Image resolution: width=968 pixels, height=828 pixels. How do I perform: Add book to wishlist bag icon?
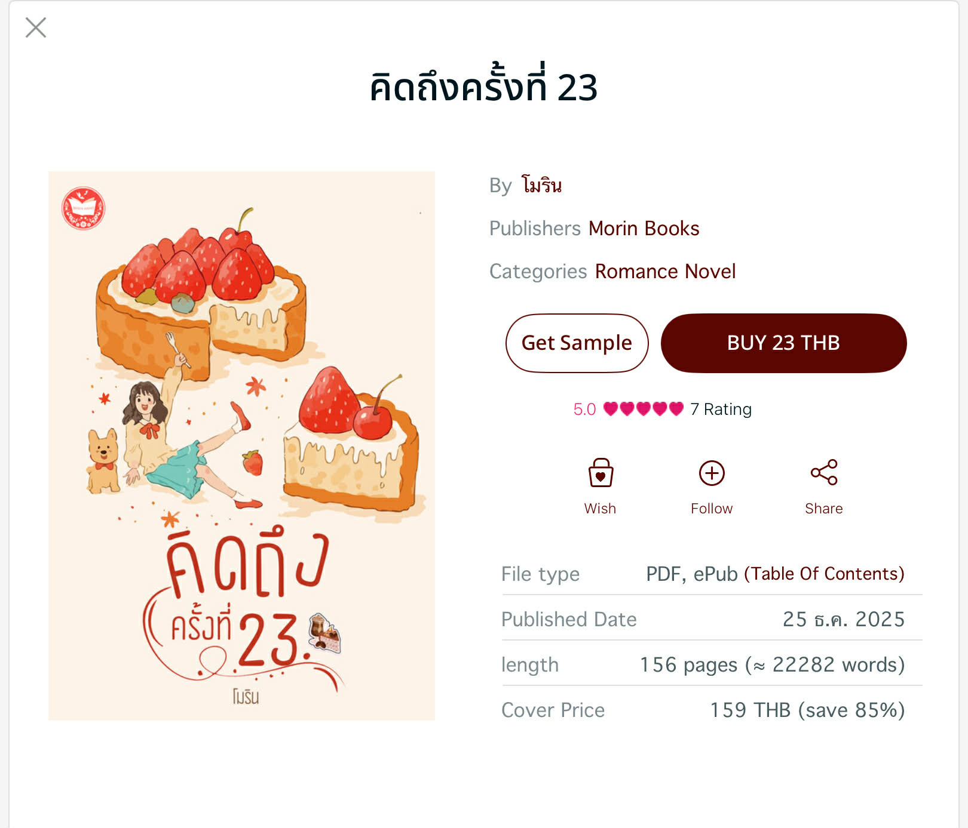pos(601,473)
